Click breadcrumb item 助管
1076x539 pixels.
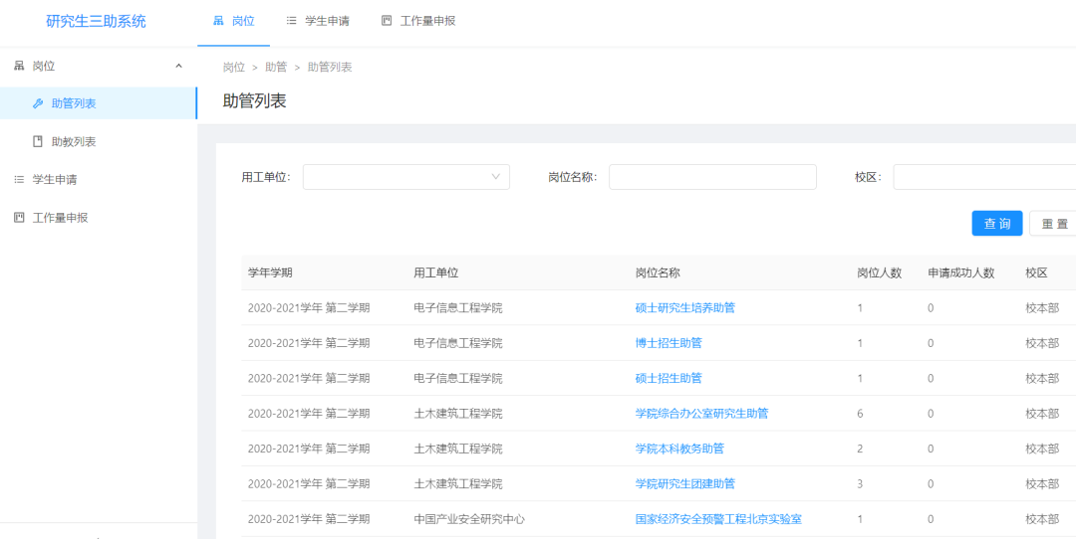coord(276,67)
